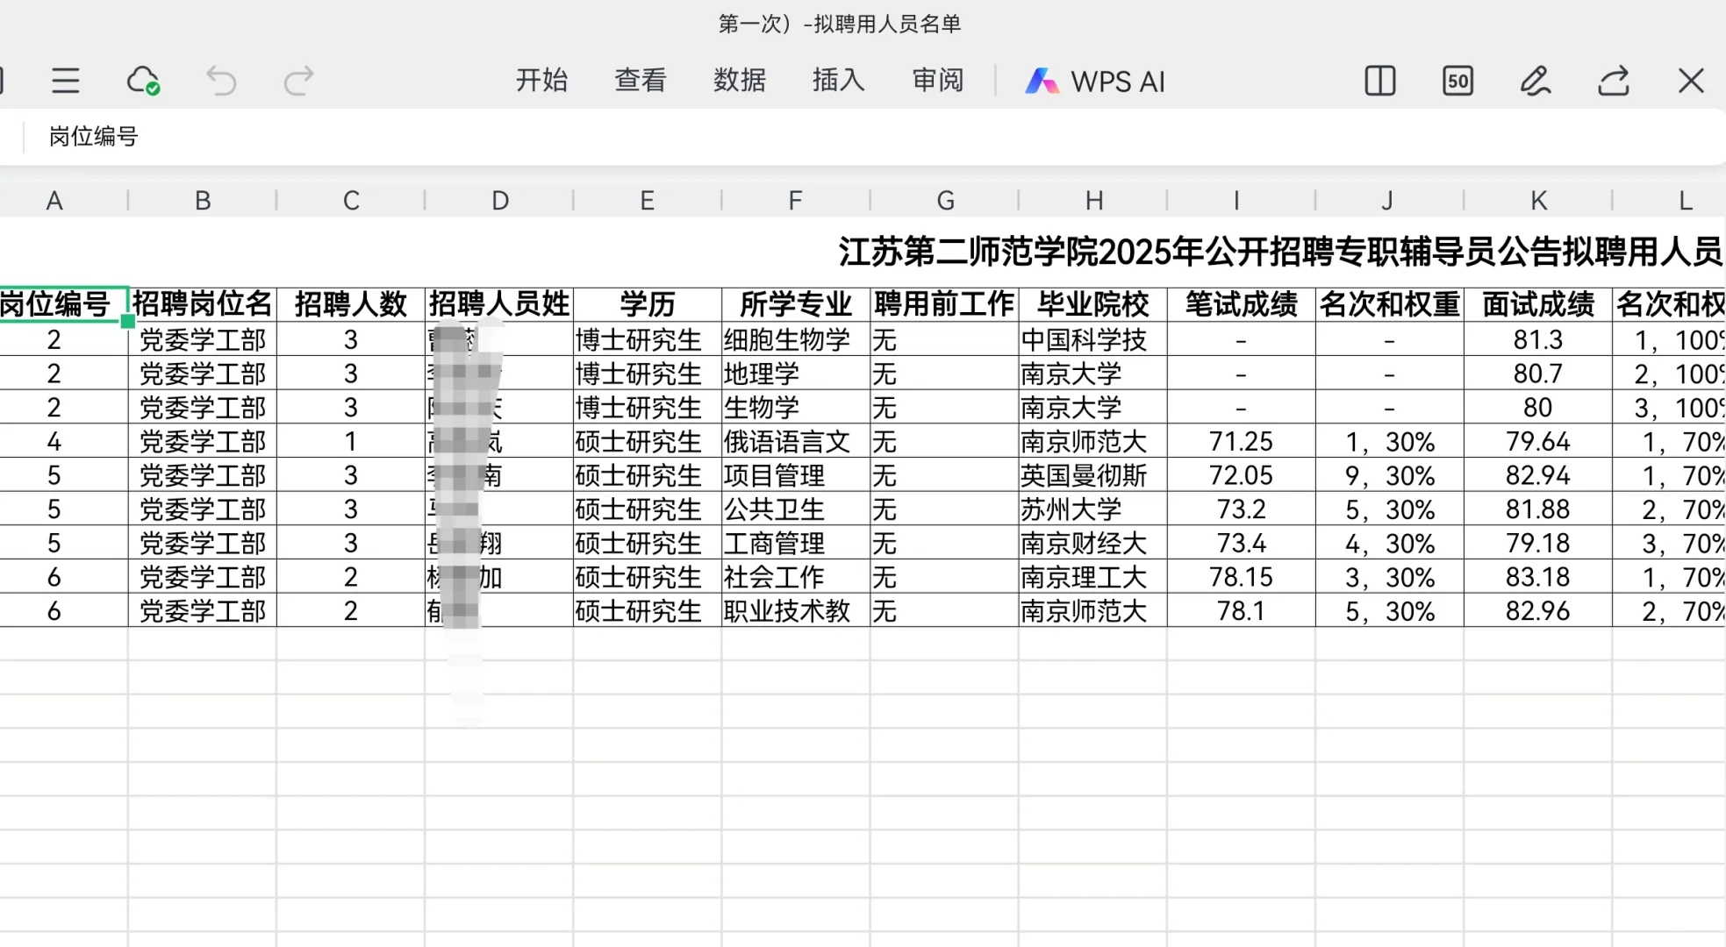This screenshot has height=947, width=1726.
Task: Select column header E
Action: pyautogui.click(x=647, y=201)
